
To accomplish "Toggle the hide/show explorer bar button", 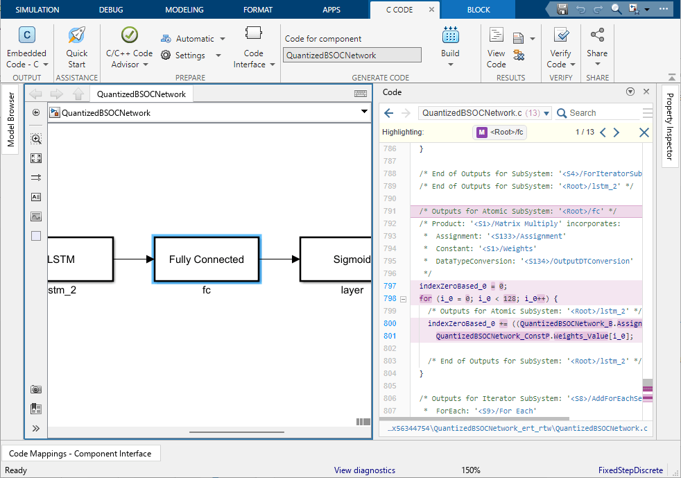I will [x=36, y=112].
